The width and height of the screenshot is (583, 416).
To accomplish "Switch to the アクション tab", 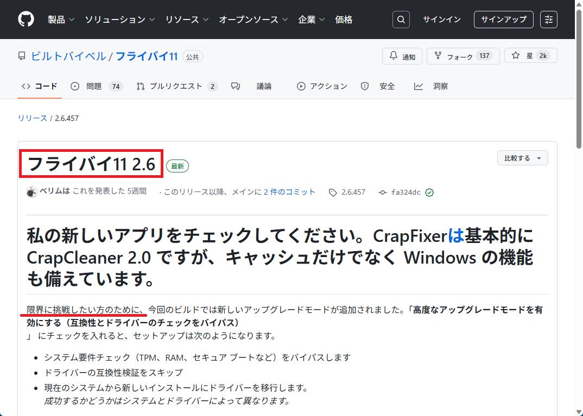I will (322, 86).
